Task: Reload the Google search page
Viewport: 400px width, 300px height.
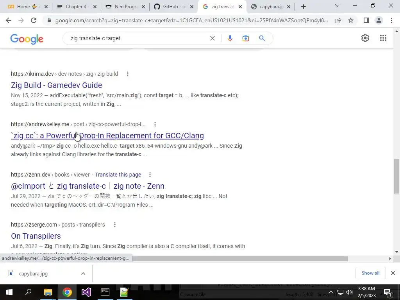Action: click(x=34, y=20)
